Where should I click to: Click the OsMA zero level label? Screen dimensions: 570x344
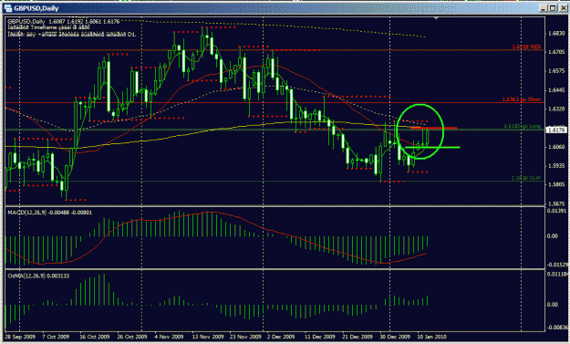(553, 305)
